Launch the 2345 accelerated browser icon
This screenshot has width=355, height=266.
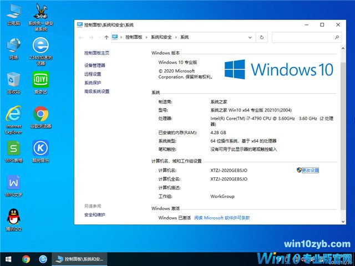40,52
